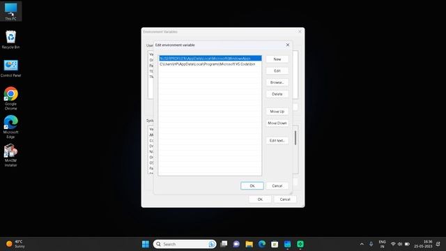446x251 pixels.
Task: Confirm Edit environment variable with OK
Action: (252, 186)
